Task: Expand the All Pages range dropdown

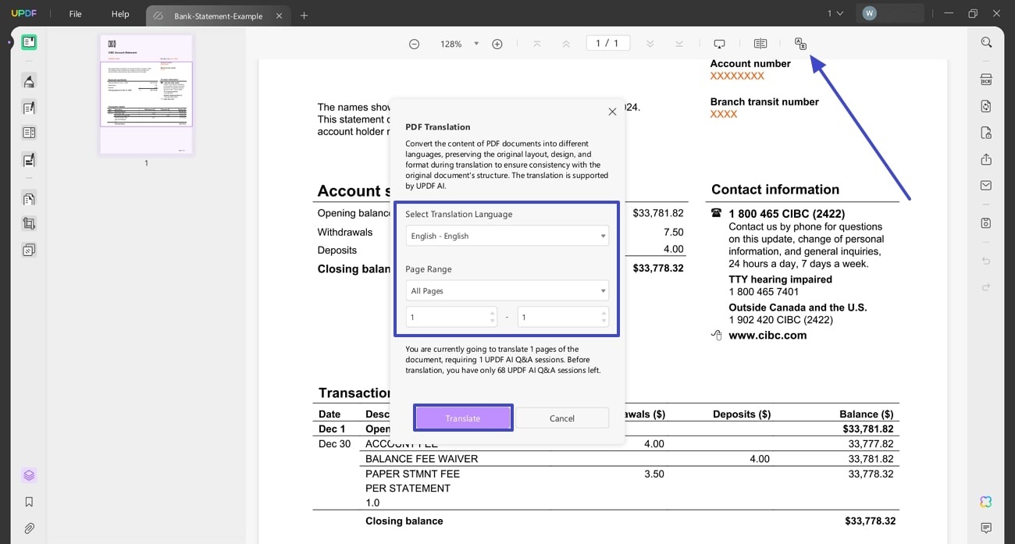Action: tap(507, 290)
